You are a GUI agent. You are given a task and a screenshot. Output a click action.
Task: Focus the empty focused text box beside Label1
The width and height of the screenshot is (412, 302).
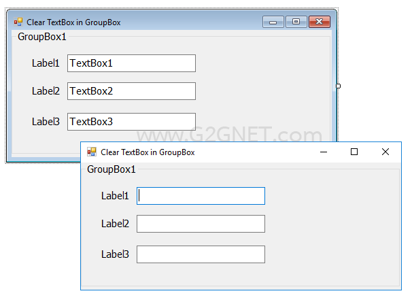201,196
